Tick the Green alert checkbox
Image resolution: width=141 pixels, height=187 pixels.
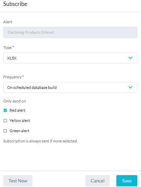(5, 131)
